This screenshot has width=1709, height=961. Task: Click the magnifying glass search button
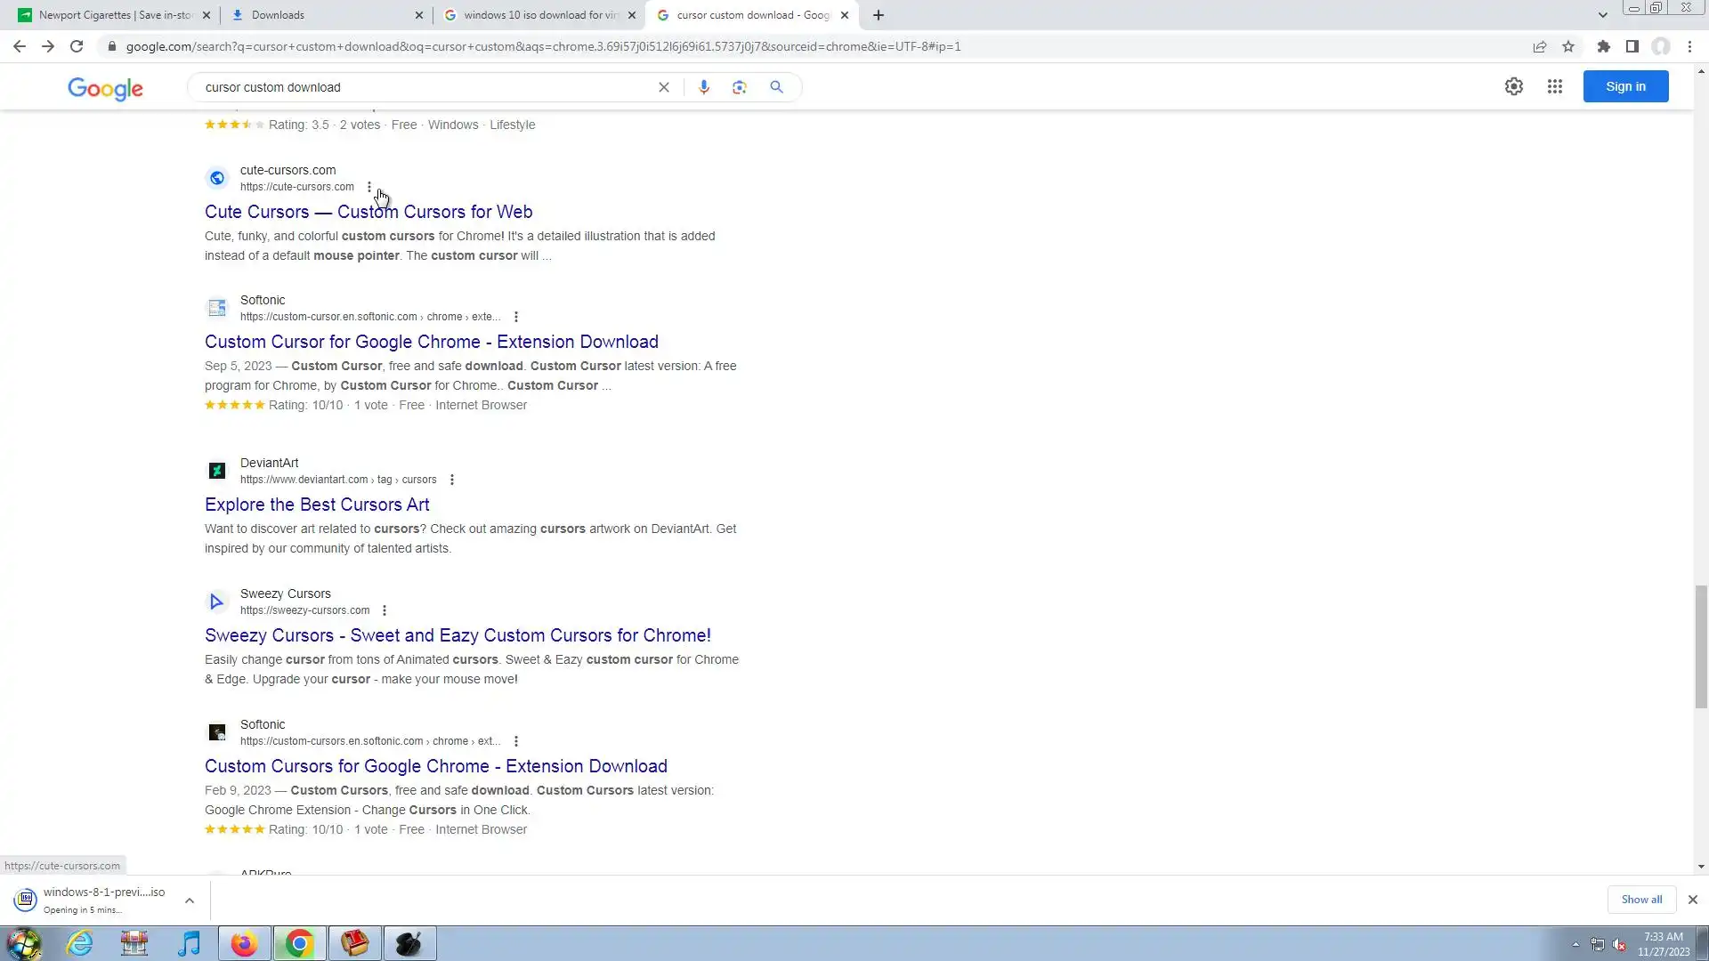(776, 87)
